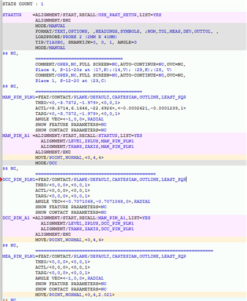Image resolution: width=247 pixels, height=301 pixels.
Task: Click the MOVE/POINT,NORMAL,<0,4,2.021> line
Action: coord(75,295)
